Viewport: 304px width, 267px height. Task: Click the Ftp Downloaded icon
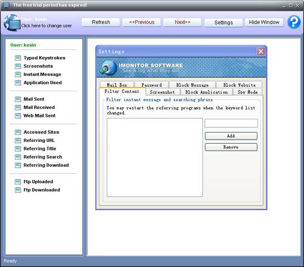point(18,190)
